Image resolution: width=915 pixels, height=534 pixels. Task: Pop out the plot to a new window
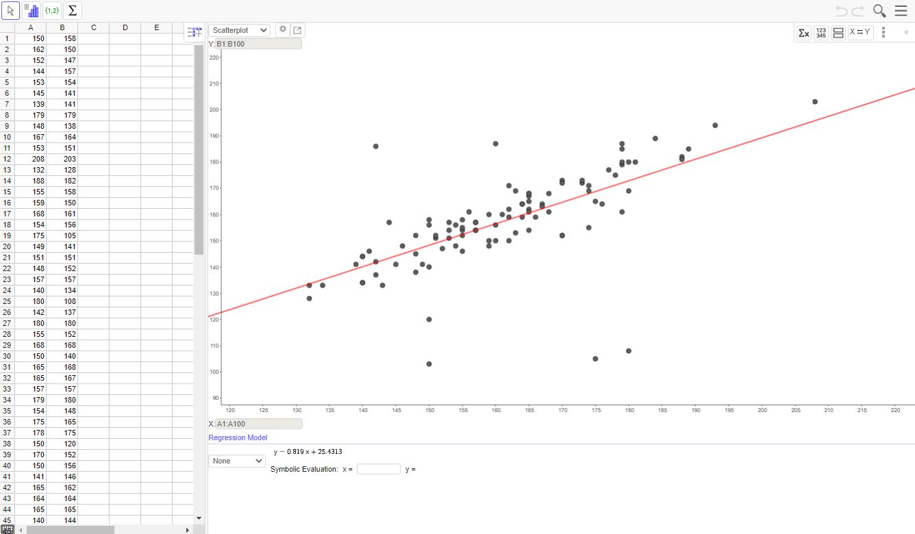click(297, 30)
